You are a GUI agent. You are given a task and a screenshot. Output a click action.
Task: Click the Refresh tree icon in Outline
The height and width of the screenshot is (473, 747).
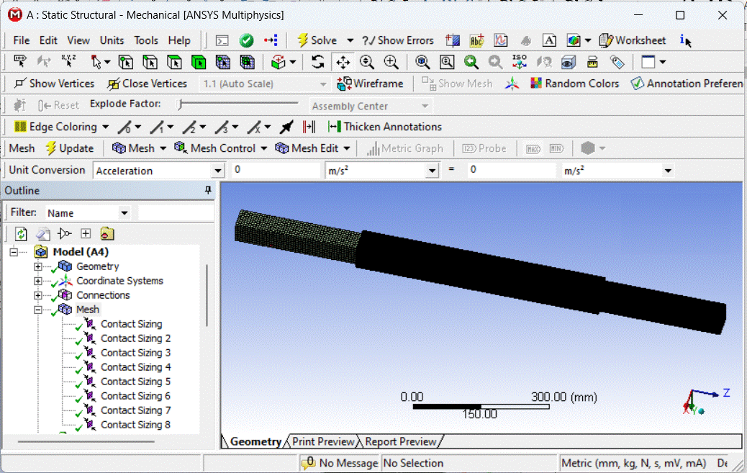point(20,234)
